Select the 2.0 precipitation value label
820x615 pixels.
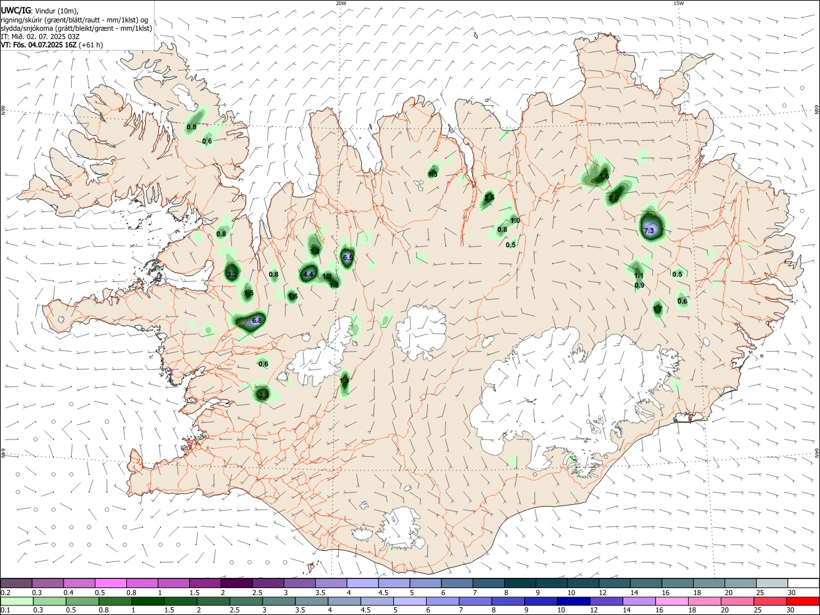pyautogui.click(x=614, y=199)
